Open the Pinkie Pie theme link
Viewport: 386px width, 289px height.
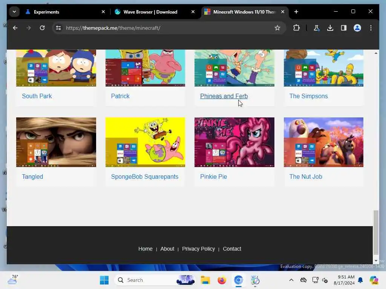click(x=214, y=177)
